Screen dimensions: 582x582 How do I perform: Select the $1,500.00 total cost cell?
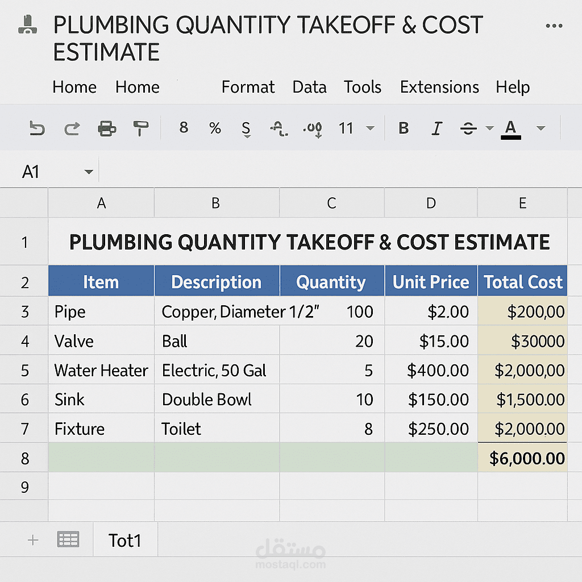click(522, 400)
